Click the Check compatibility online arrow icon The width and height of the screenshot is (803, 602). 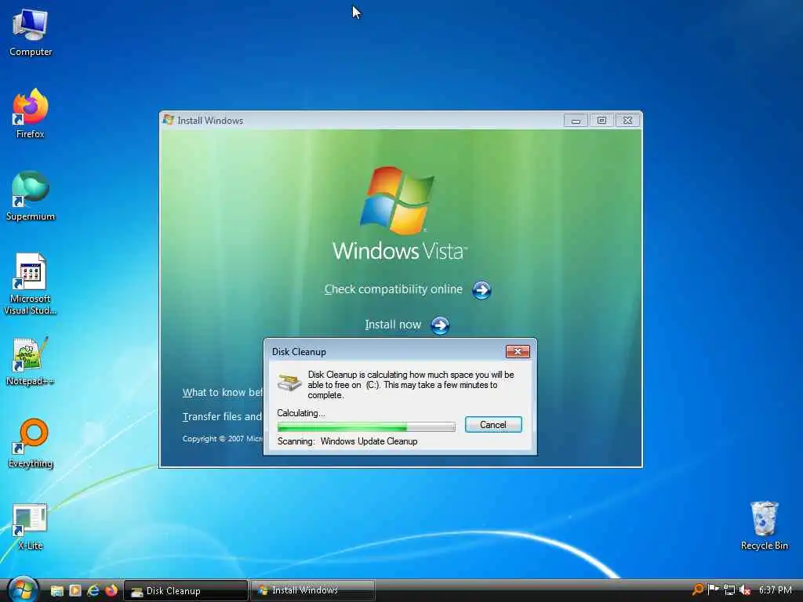coord(481,290)
